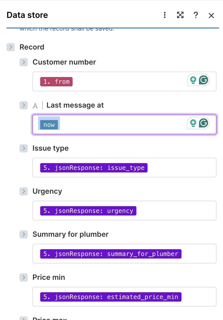Expand the Price min chevron
The height and width of the screenshot is (320, 223).
coord(24,277)
